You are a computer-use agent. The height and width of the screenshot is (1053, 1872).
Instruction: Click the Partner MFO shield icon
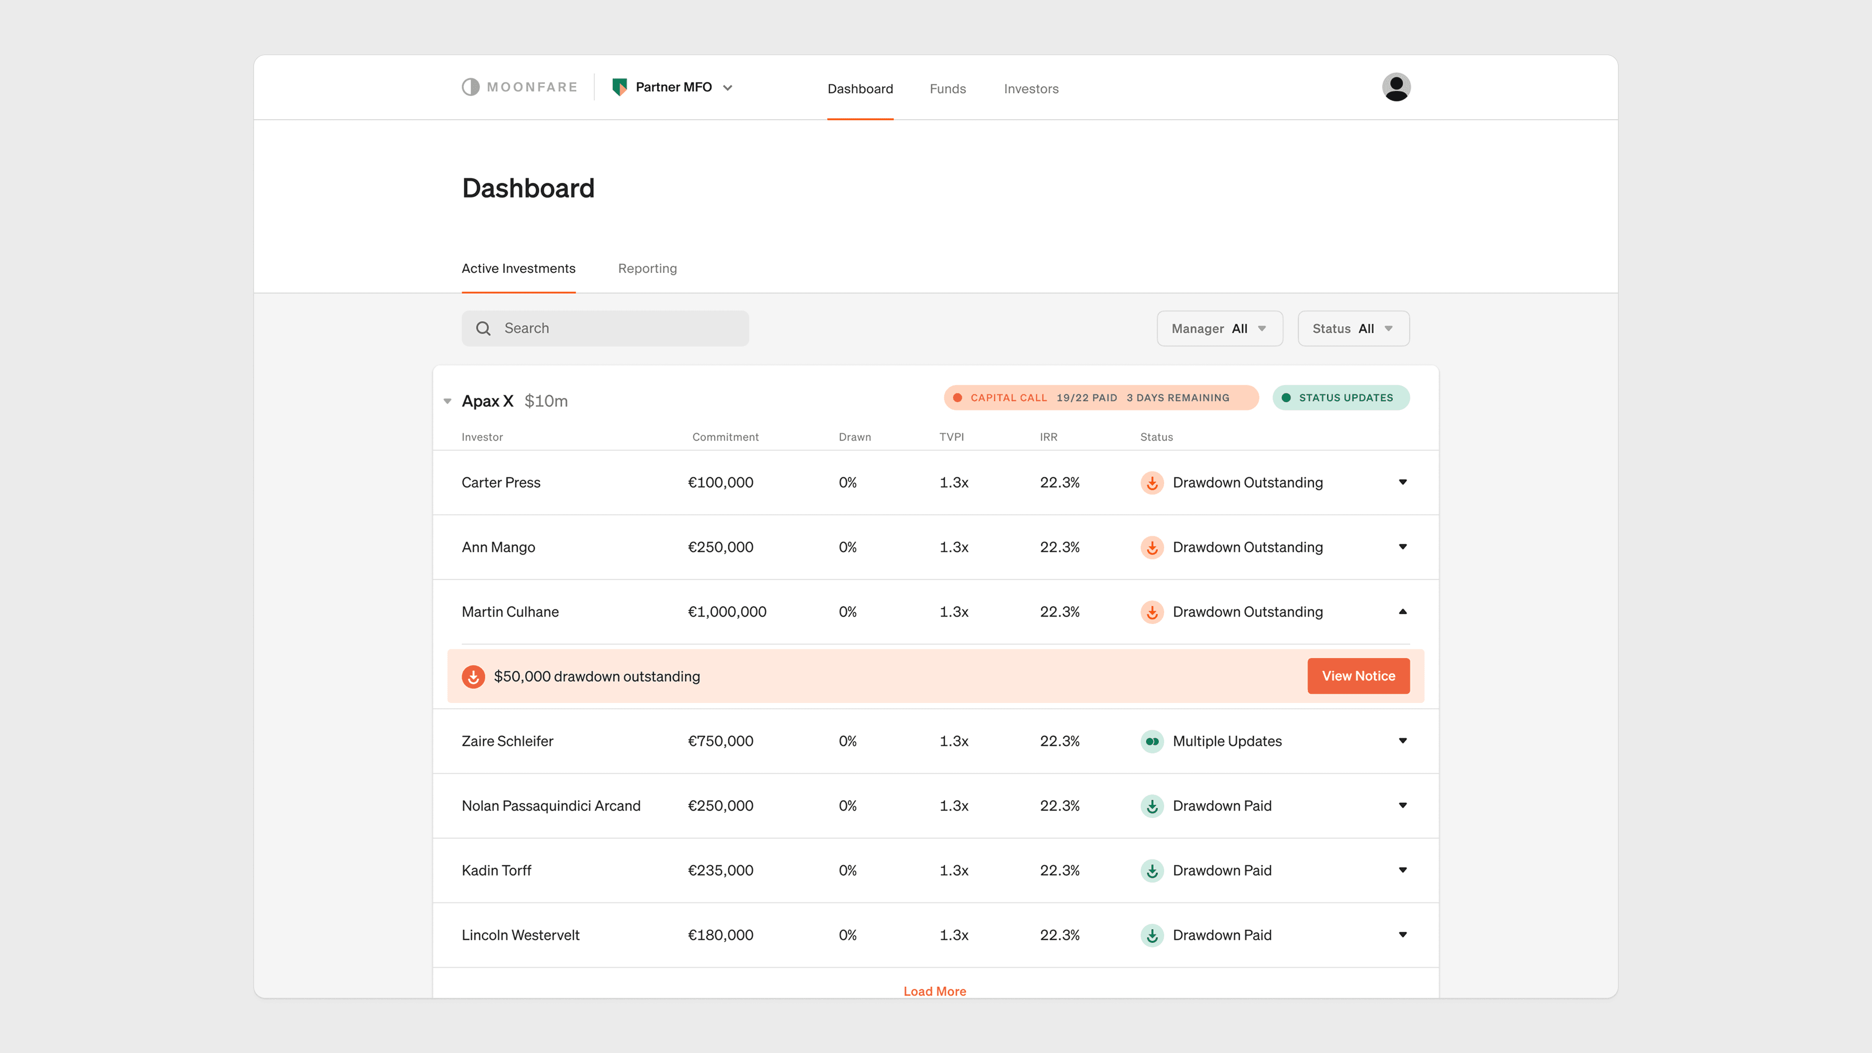(x=619, y=87)
